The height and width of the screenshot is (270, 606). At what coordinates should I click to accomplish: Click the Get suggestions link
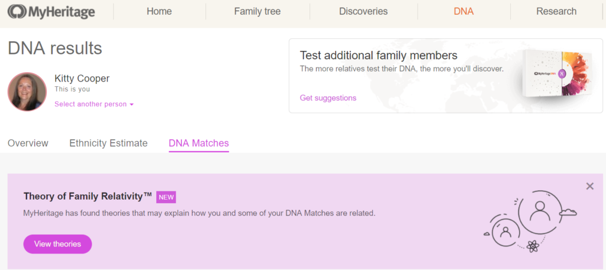pos(328,98)
